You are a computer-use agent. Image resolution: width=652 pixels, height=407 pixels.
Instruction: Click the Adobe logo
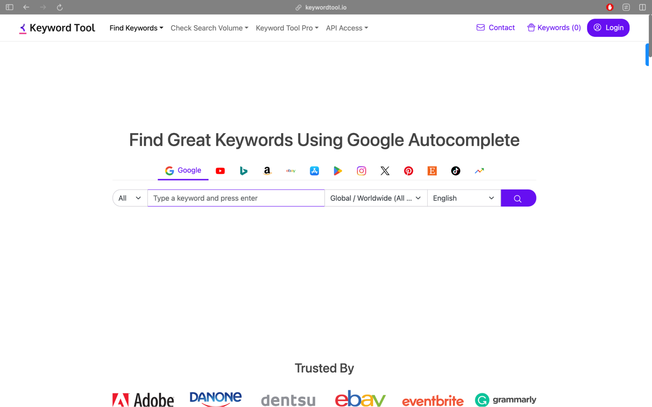coord(143,400)
